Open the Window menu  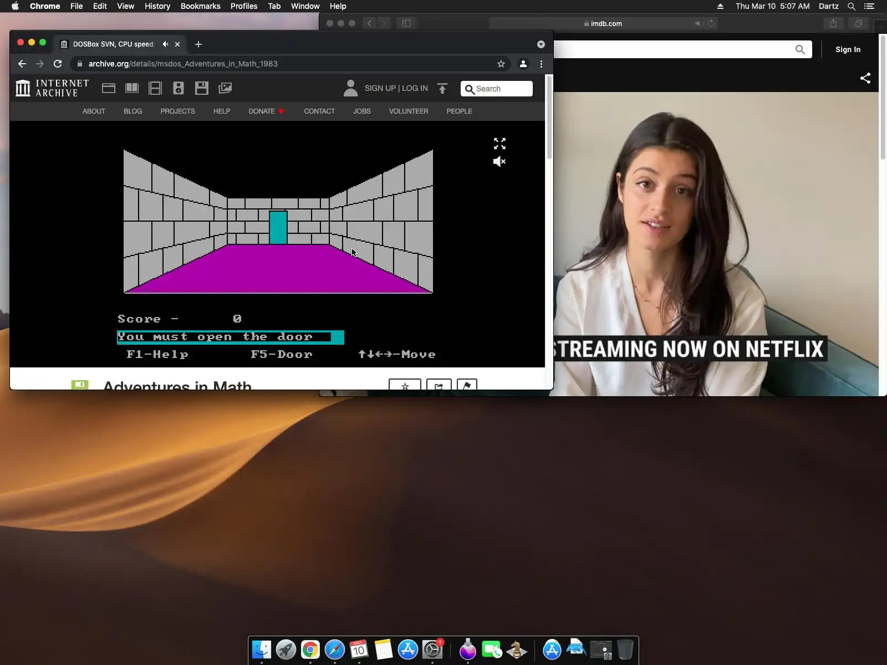click(305, 6)
